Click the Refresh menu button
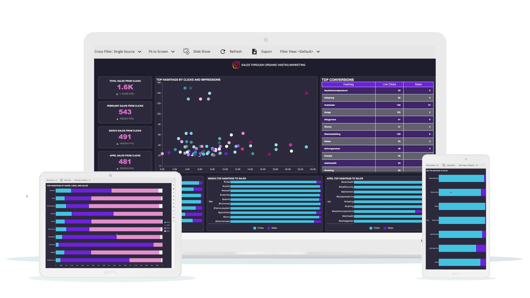The width and height of the screenshot is (530, 298). [231, 51]
